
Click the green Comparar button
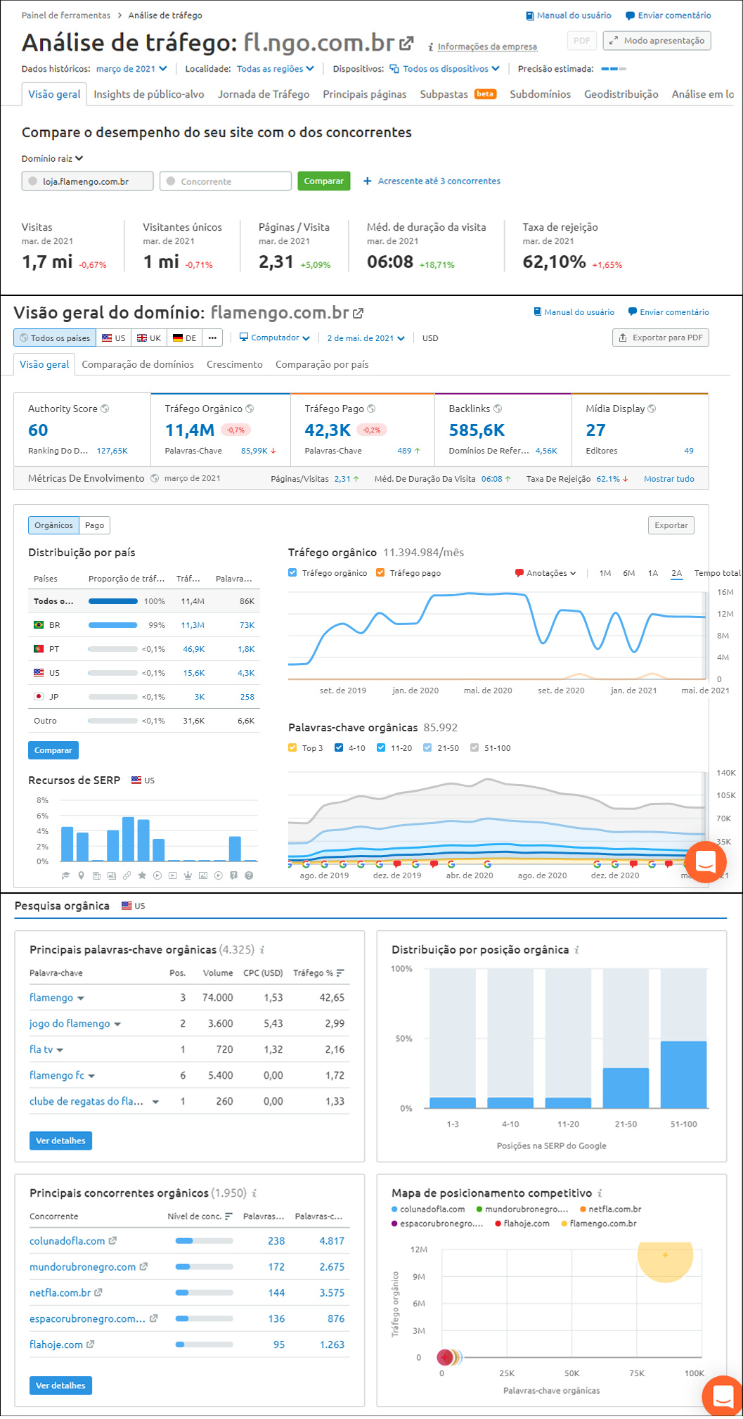pyautogui.click(x=324, y=181)
